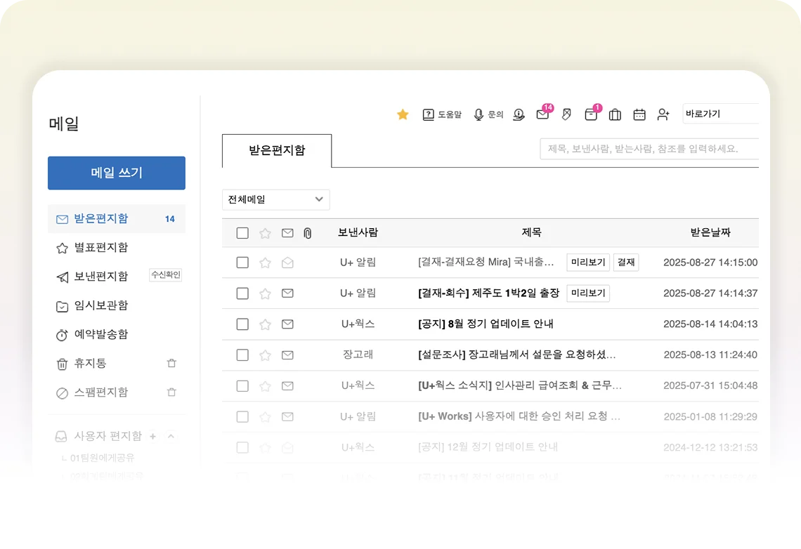Open the 바로가기 shortcut dropdown

coord(720,114)
